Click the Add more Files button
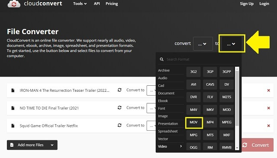The height and width of the screenshot is (158, 277). coord(32,145)
